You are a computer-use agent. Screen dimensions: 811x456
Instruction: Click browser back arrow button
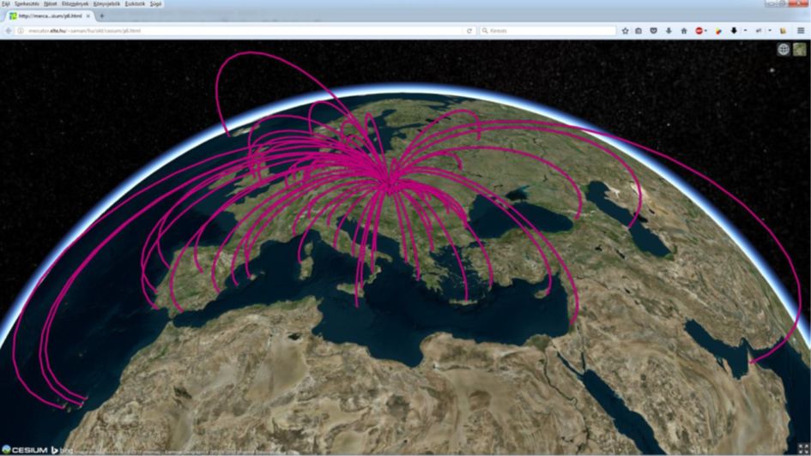point(9,31)
